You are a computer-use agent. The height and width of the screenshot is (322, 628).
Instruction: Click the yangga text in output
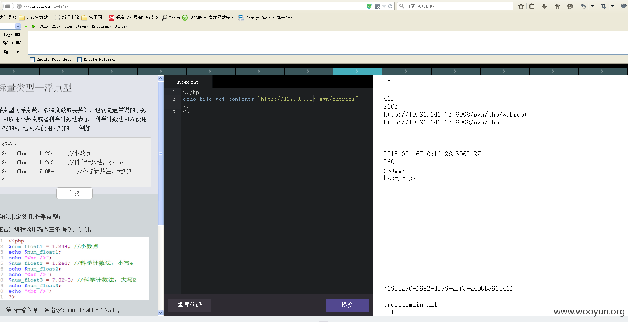pyautogui.click(x=394, y=170)
